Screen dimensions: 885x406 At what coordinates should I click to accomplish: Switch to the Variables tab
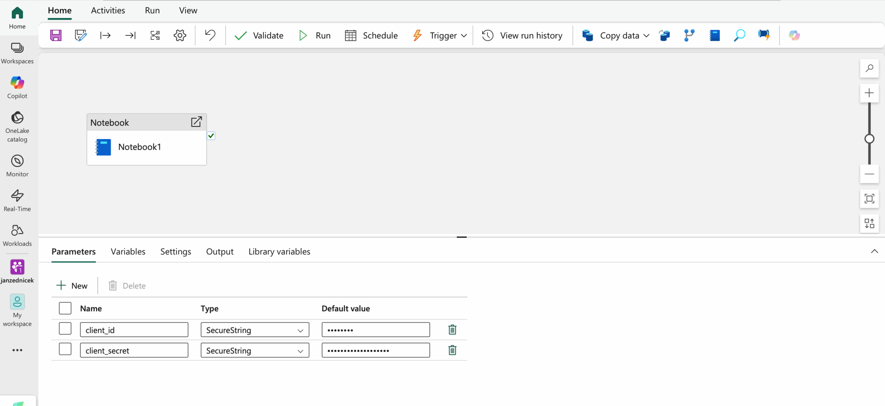point(128,251)
